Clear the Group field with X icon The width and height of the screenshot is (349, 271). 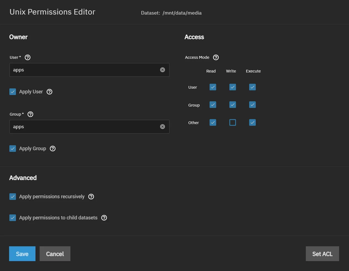(x=163, y=127)
